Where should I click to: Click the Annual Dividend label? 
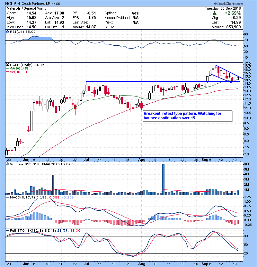(x=117, y=18)
